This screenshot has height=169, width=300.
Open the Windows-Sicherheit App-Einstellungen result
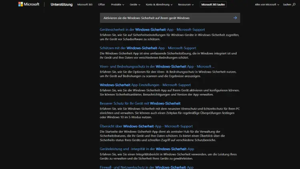145,84
